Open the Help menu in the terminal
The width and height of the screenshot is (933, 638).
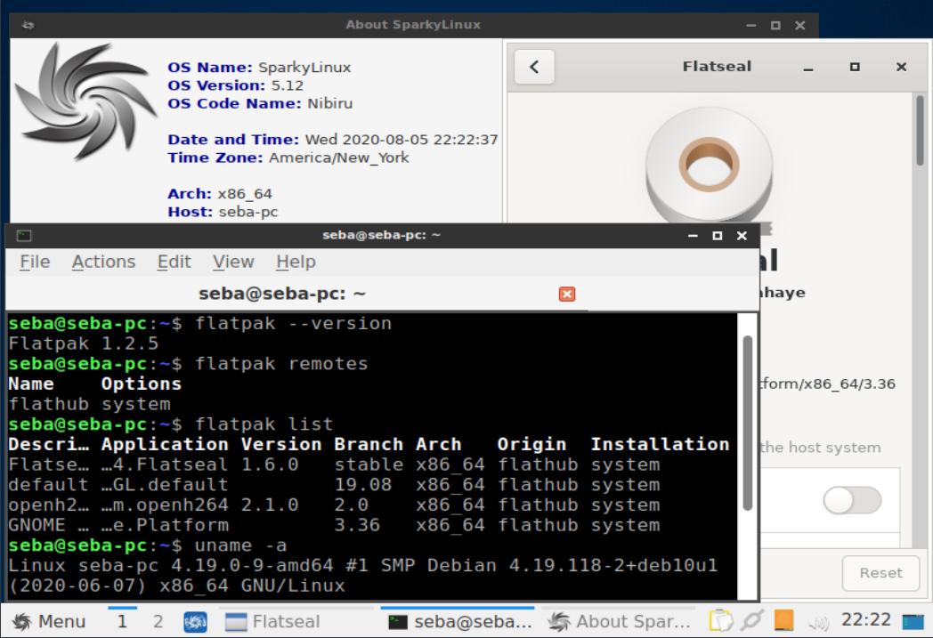(x=296, y=262)
